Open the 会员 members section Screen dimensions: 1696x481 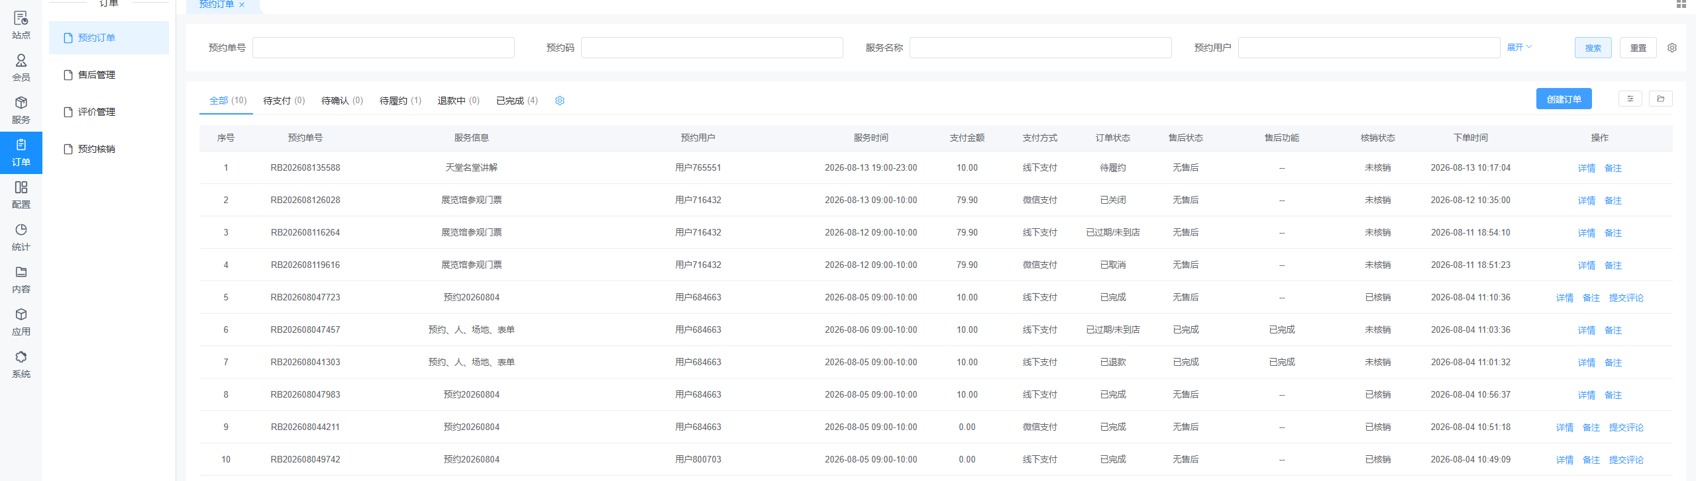[21, 68]
